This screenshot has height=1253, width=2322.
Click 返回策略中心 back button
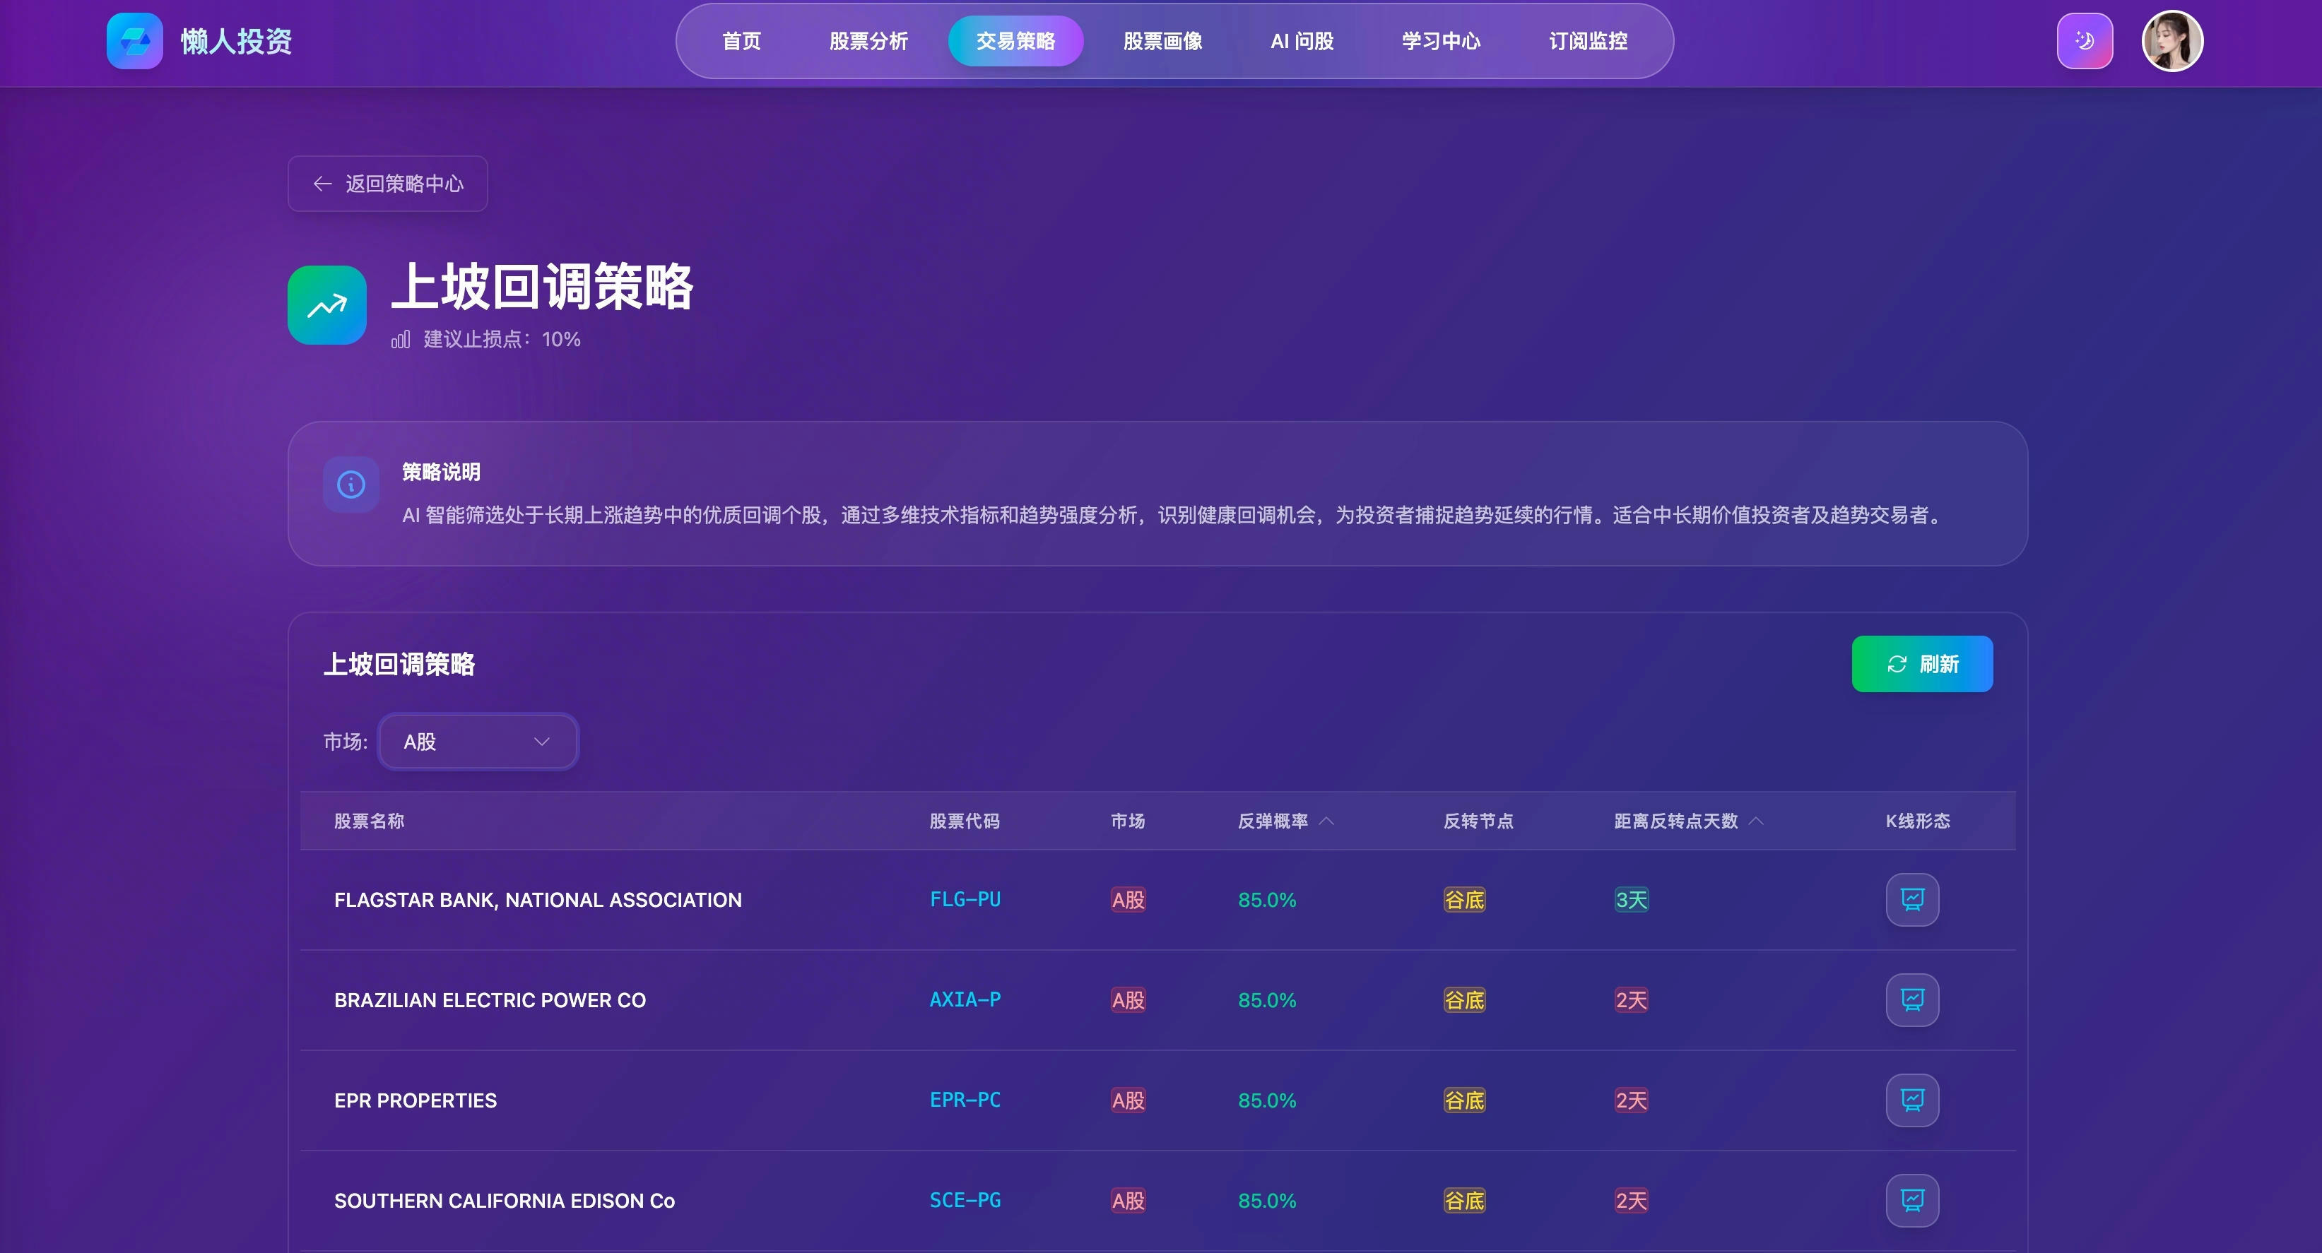tap(388, 184)
